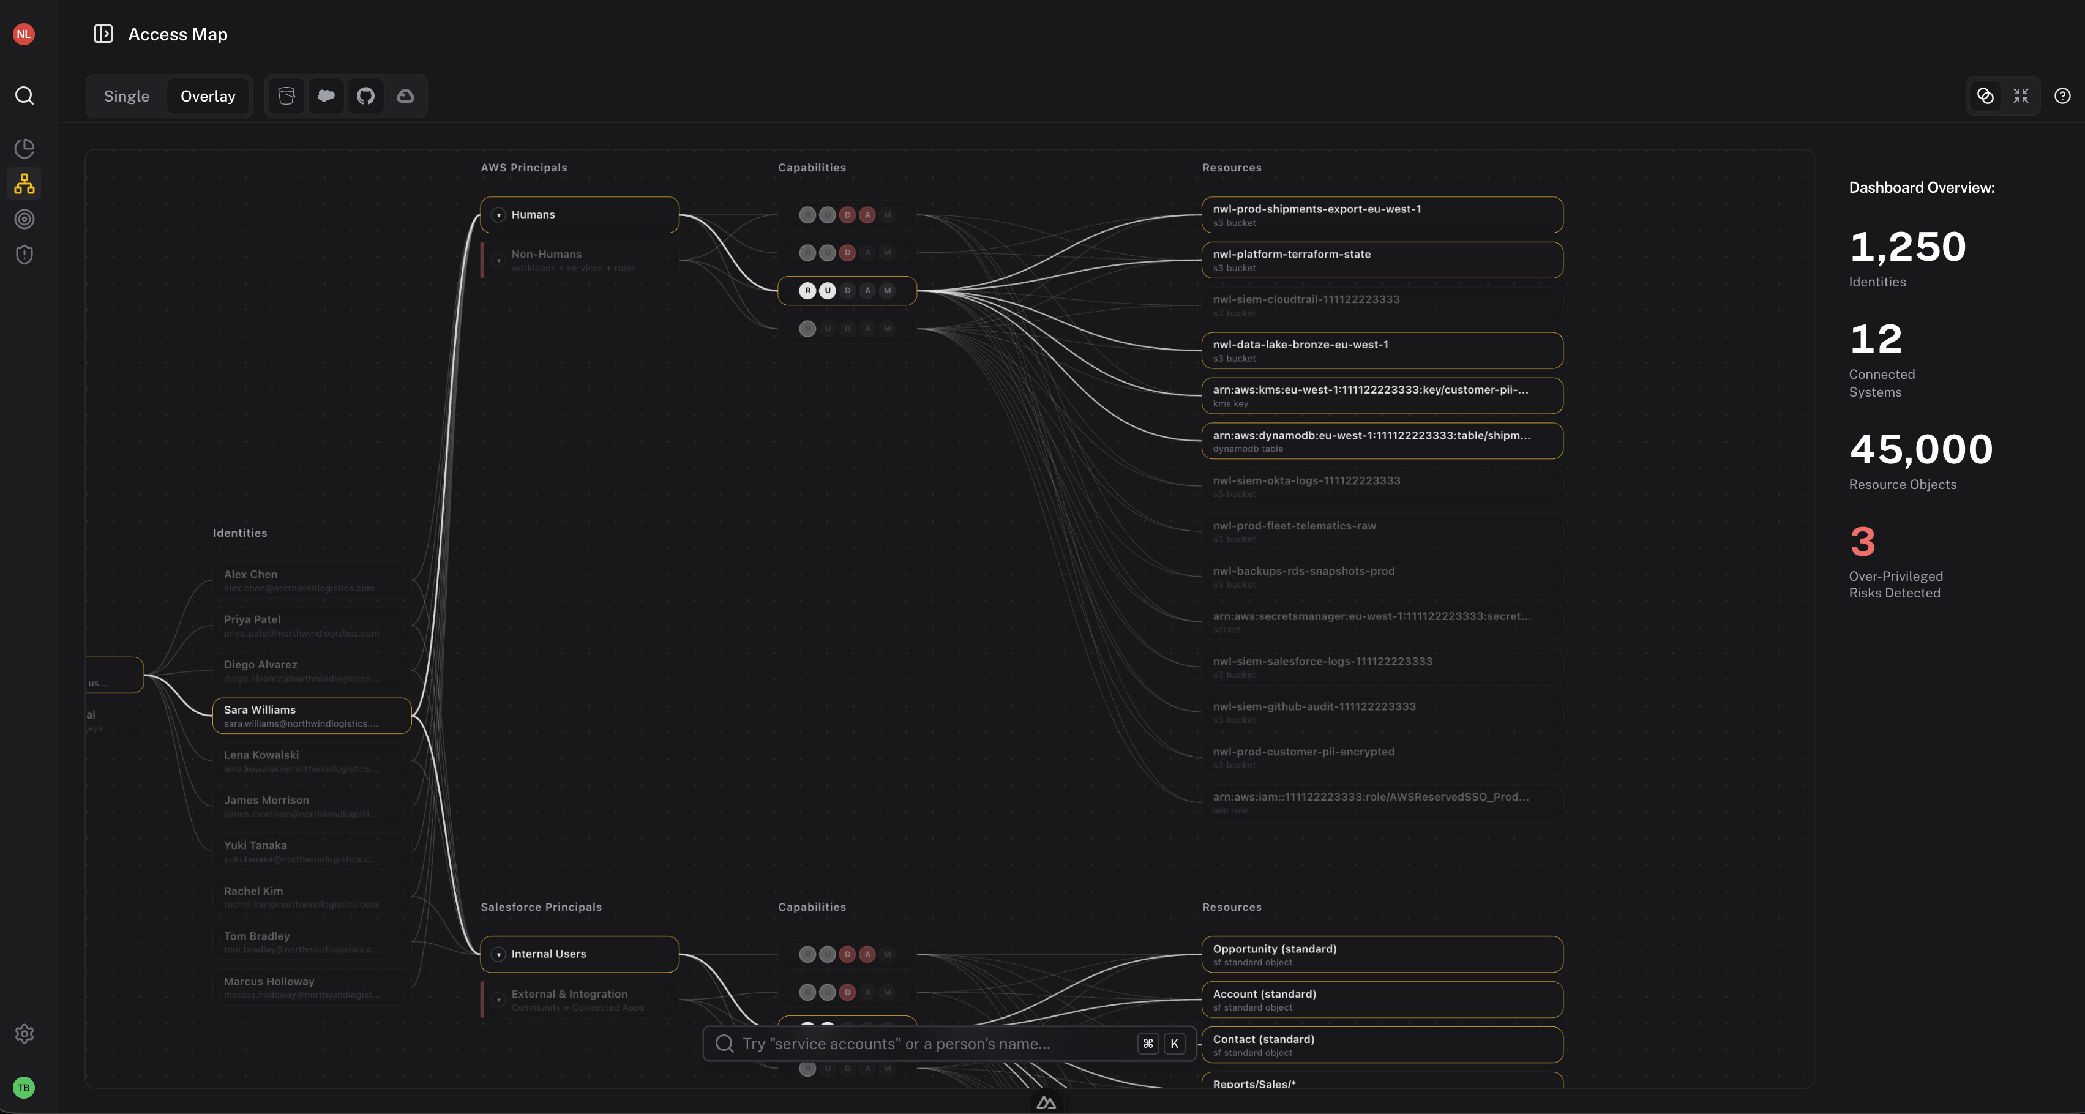Open search from the left sidebar
The height and width of the screenshot is (1114, 2085).
click(x=24, y=95)
